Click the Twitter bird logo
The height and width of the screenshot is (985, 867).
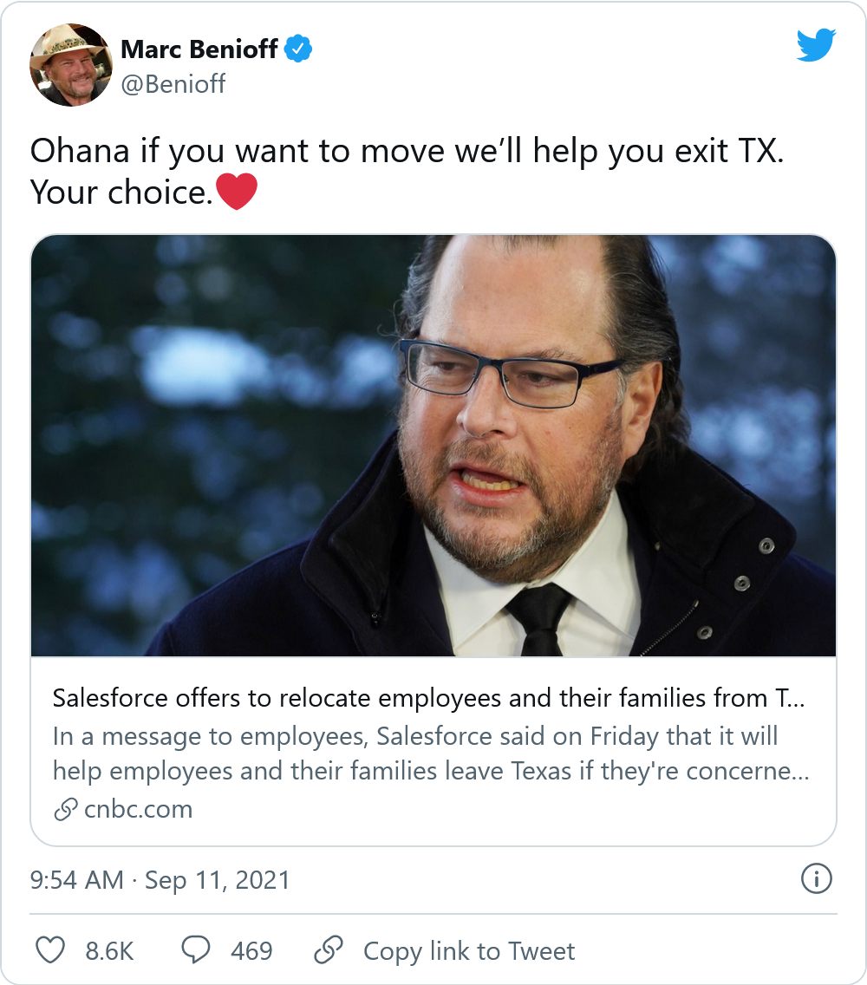click(x=815, y=45)
